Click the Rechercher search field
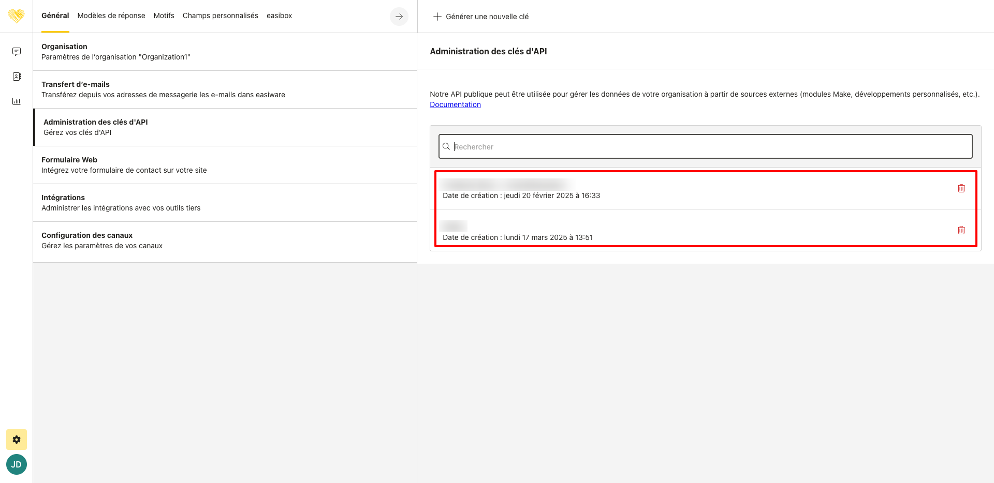This screenshot has width=994, height=483. (705, 147)
